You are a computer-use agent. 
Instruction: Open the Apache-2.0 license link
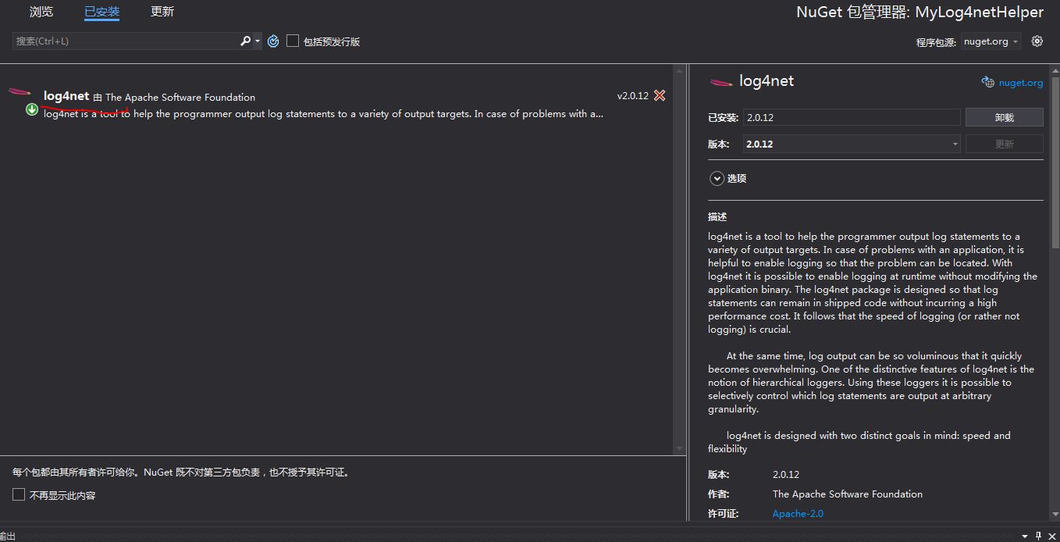[797, 513]
